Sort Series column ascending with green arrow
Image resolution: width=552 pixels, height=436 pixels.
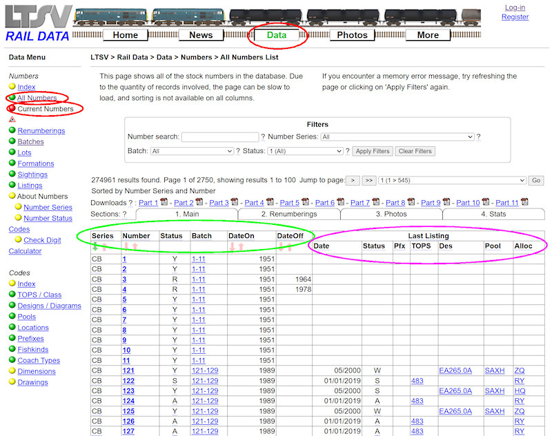point(95,246)
